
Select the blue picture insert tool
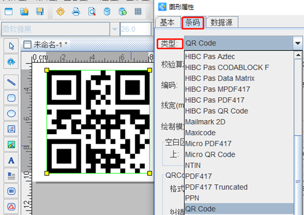11,129
